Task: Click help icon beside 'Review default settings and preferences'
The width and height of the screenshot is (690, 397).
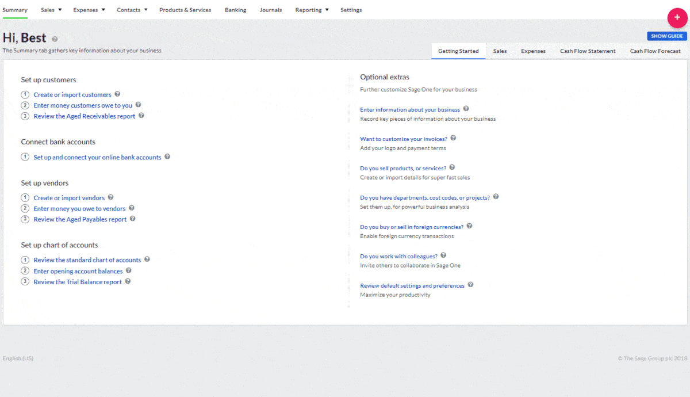Action: point(470,285)
